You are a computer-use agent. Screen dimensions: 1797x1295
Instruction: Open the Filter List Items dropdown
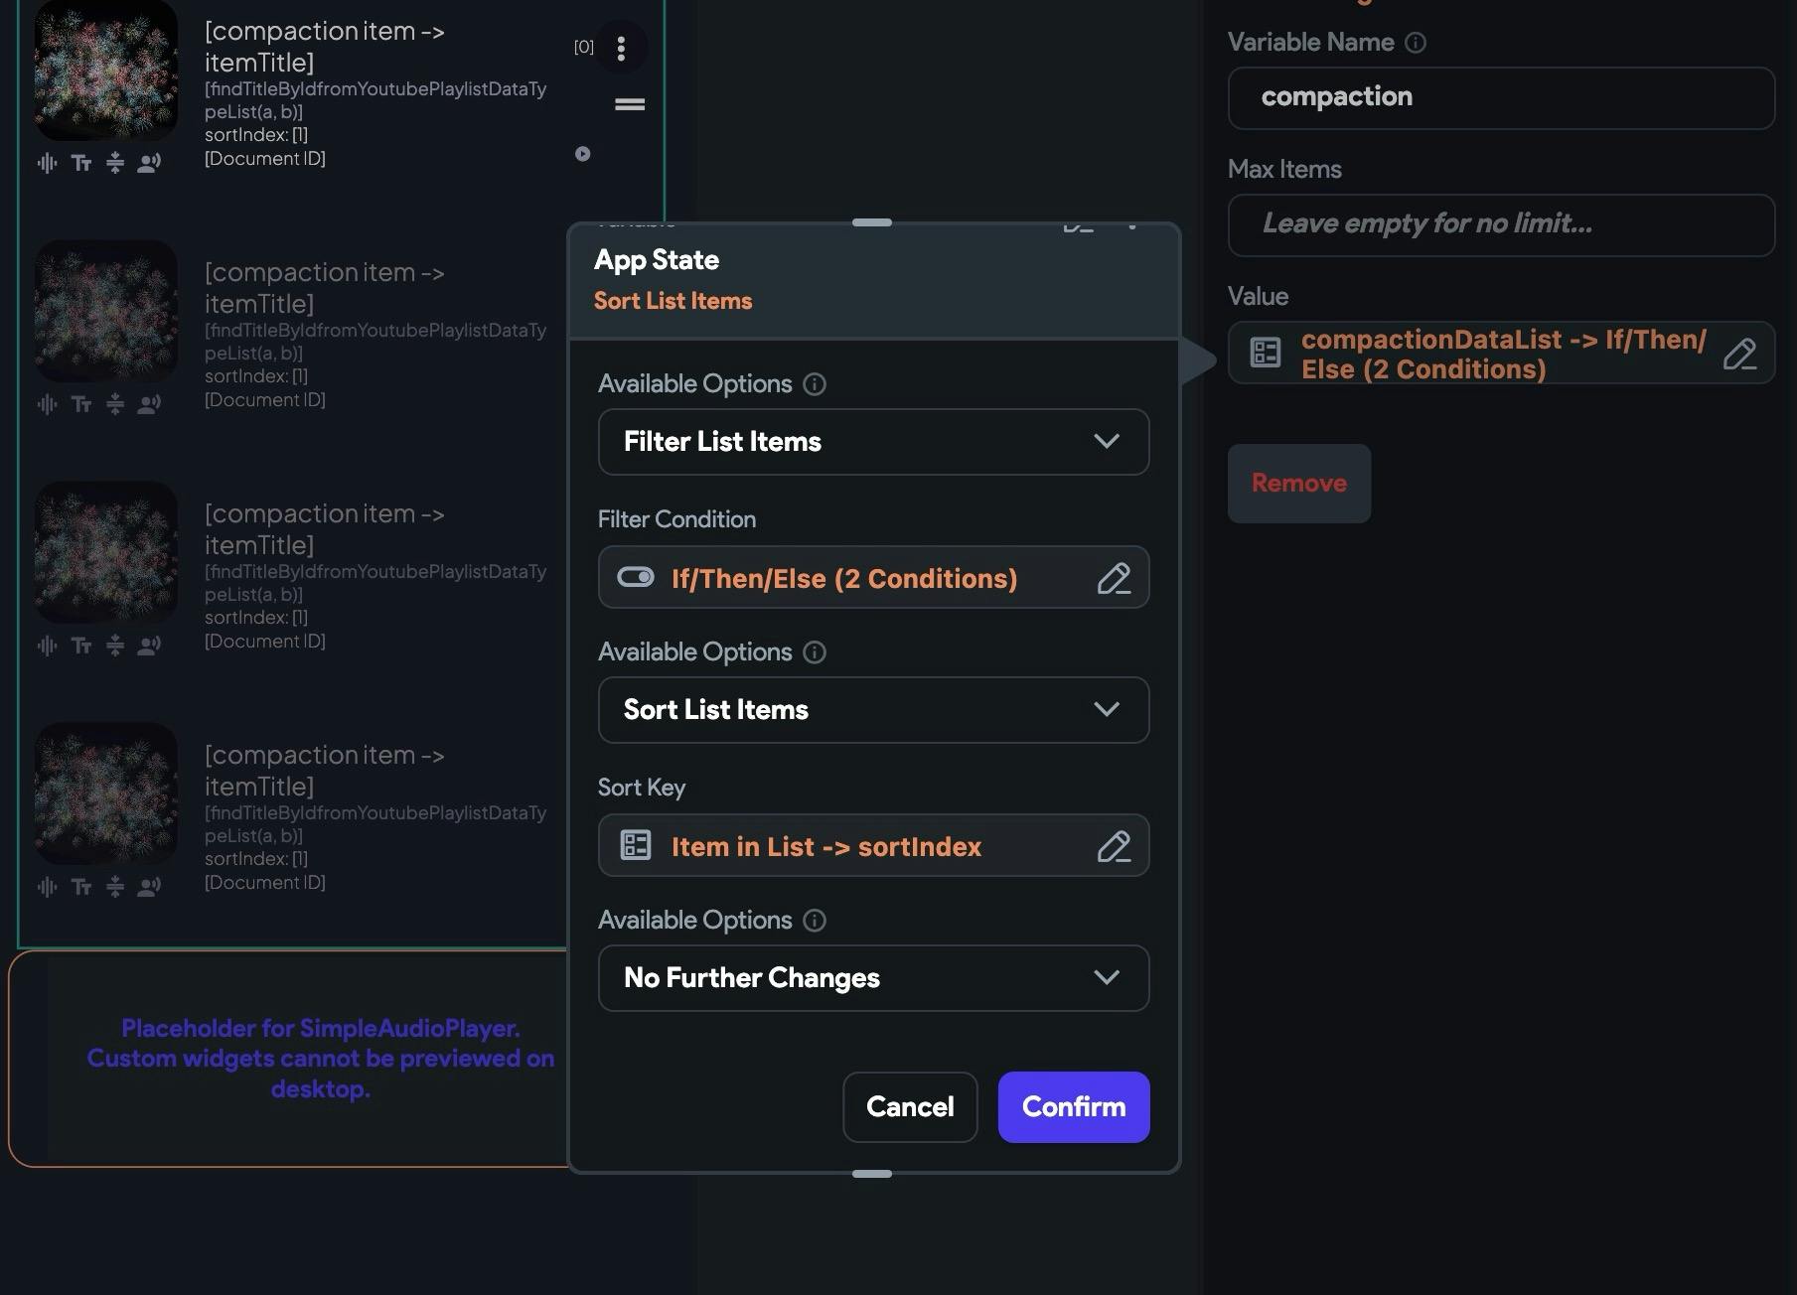[873, 442]
